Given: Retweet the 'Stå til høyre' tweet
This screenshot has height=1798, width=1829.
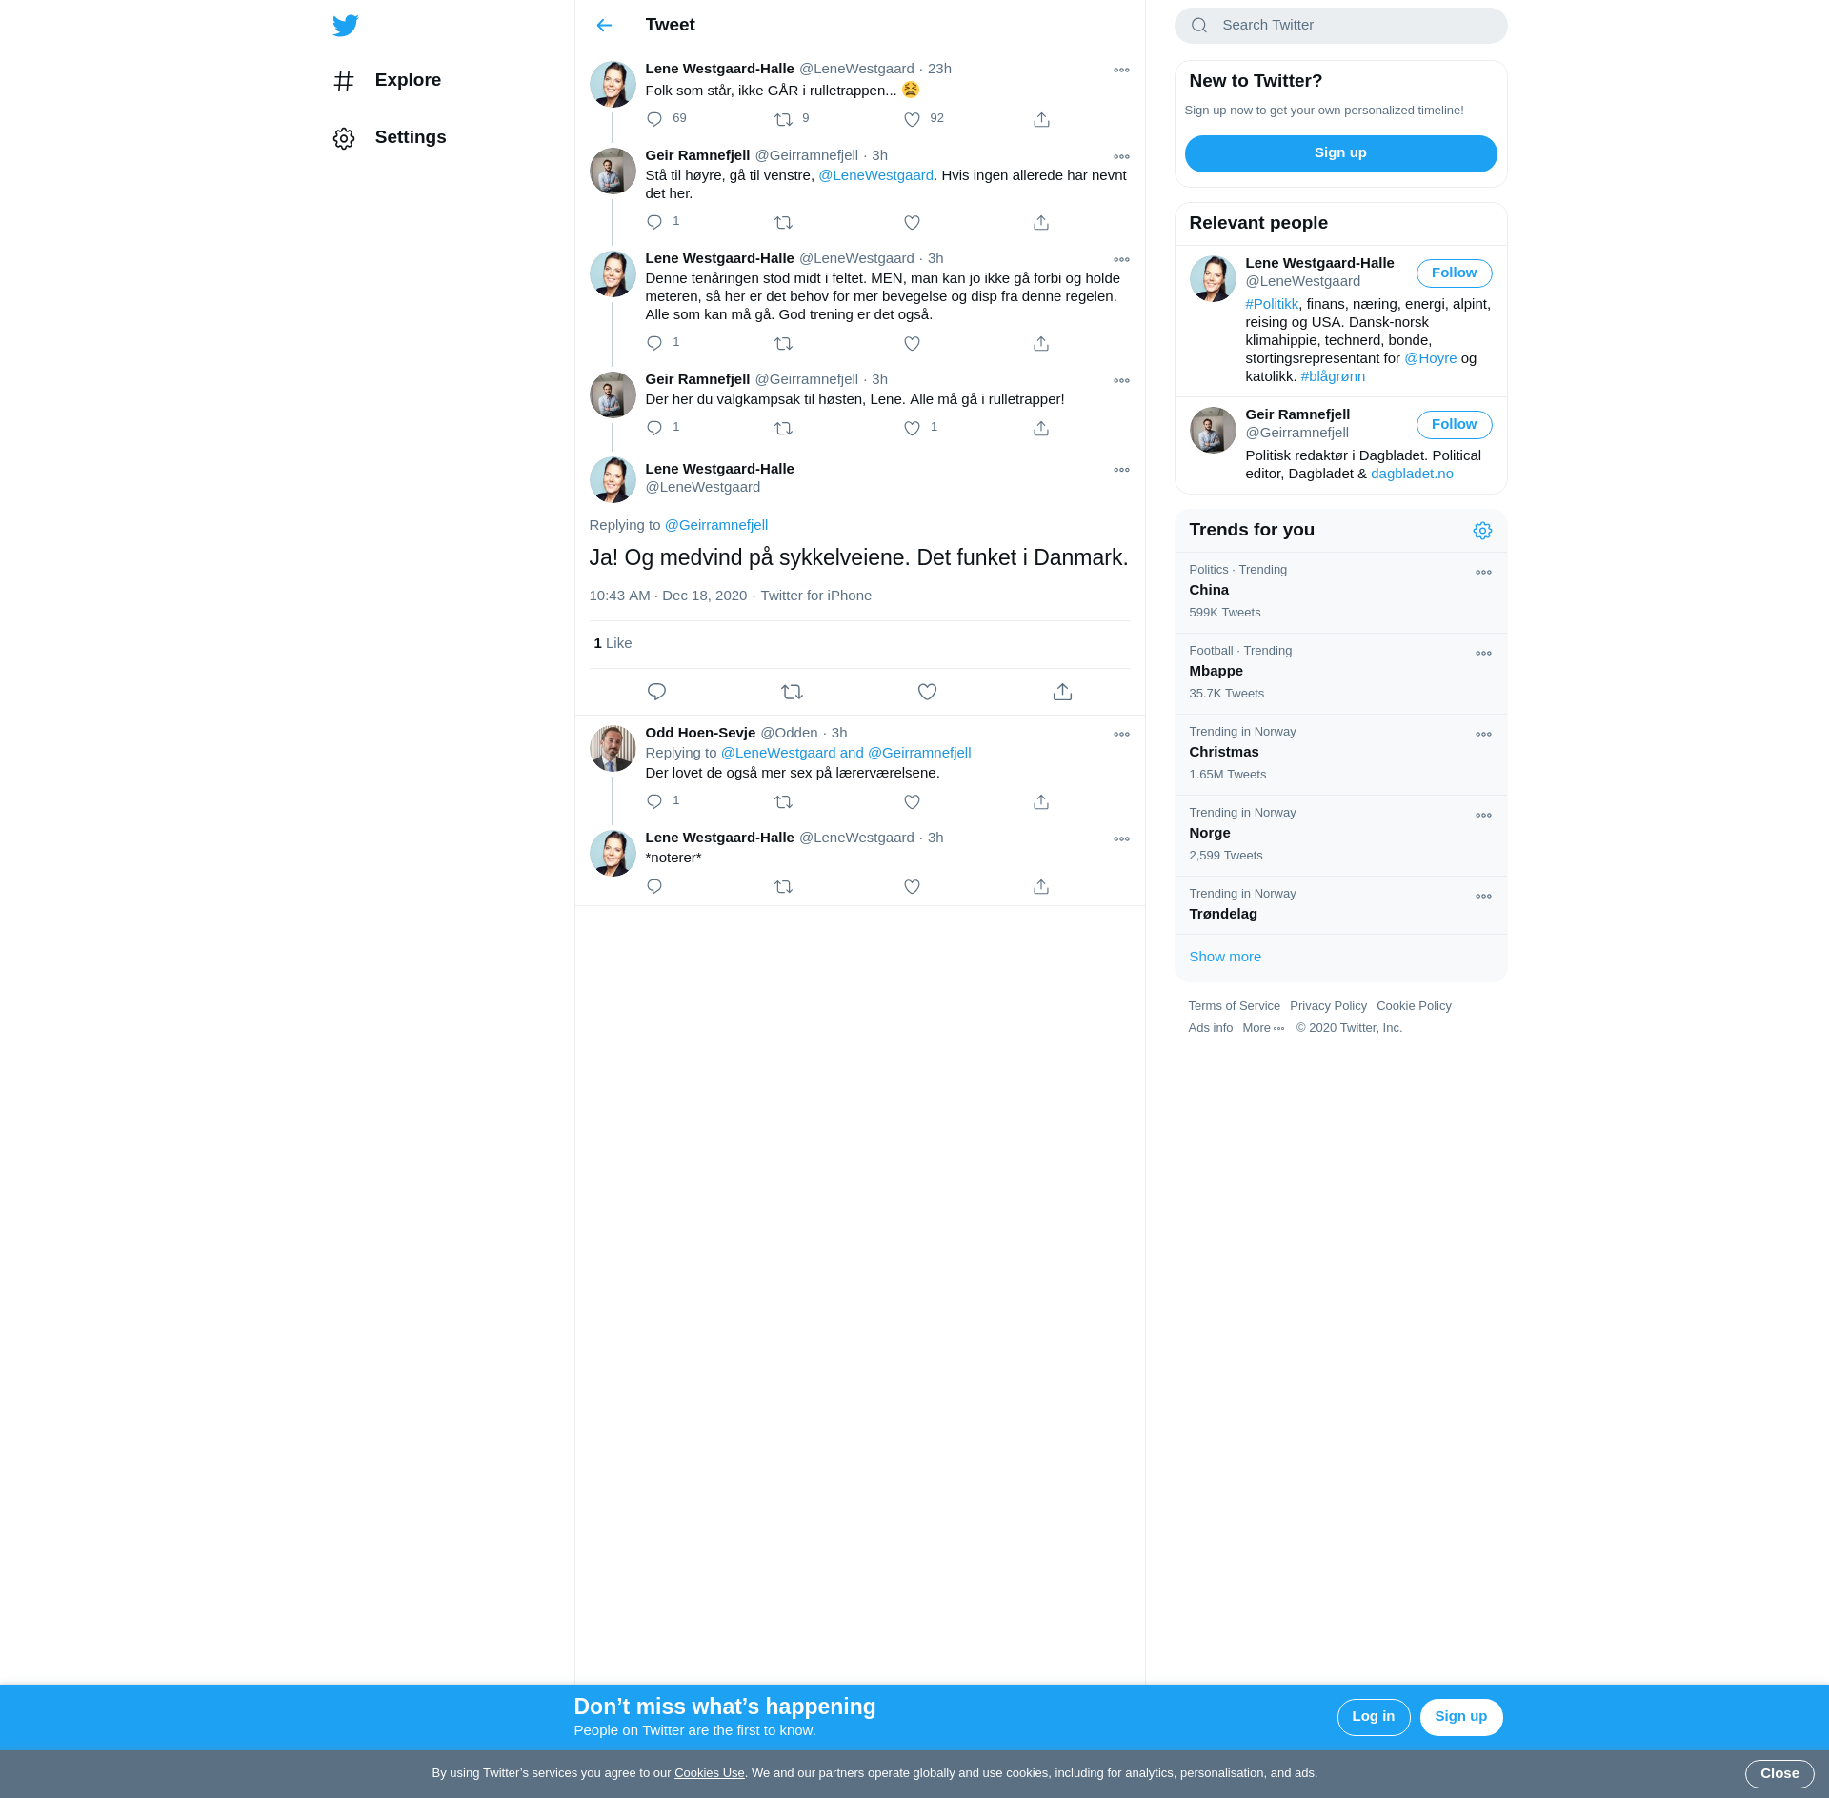Looking at the screenshot, I should tap(783, 222).
